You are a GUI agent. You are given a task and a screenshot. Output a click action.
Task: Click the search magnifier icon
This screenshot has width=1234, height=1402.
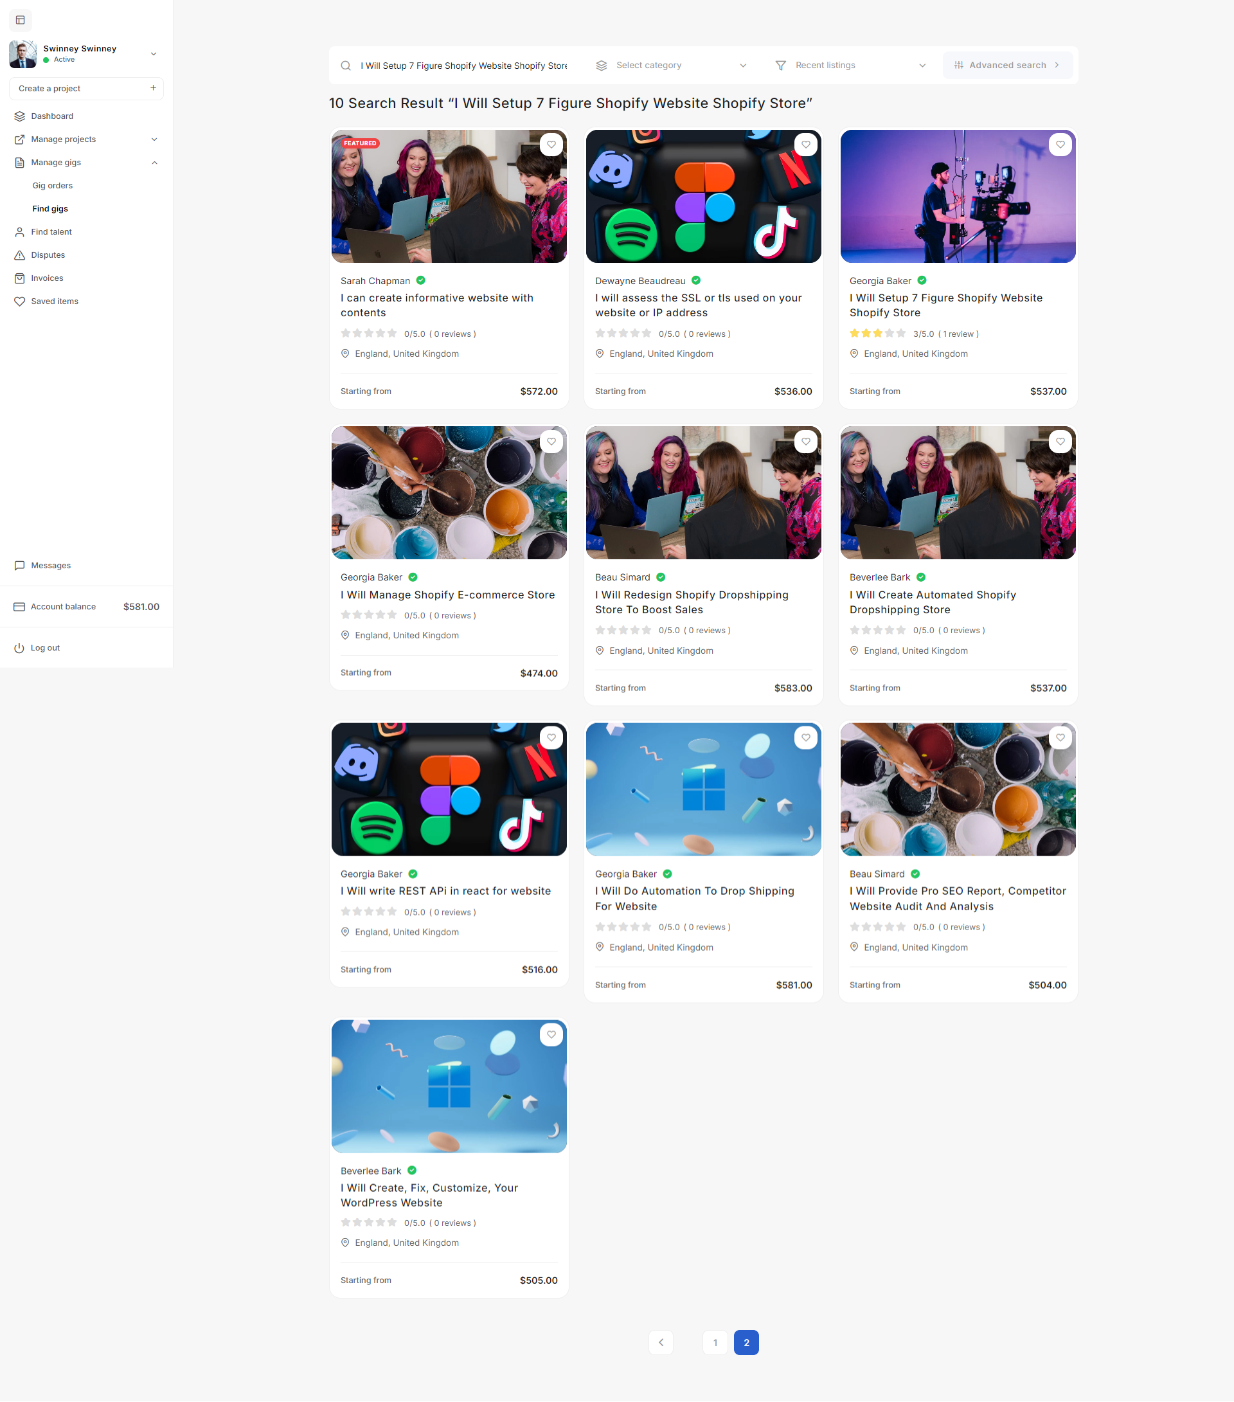[346, 66]
